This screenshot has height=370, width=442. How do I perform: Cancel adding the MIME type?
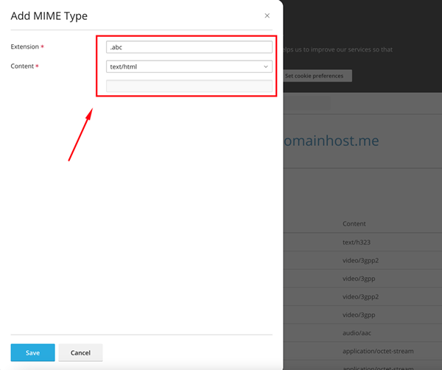pos(80,352)
